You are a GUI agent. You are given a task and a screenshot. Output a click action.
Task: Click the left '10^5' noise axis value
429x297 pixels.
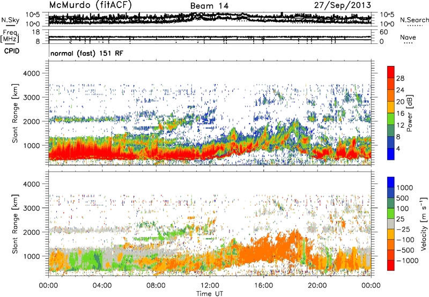pyautogui.click(x=33, y=14)
